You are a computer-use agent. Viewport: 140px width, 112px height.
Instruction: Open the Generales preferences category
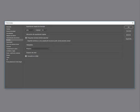click(9, 27)
